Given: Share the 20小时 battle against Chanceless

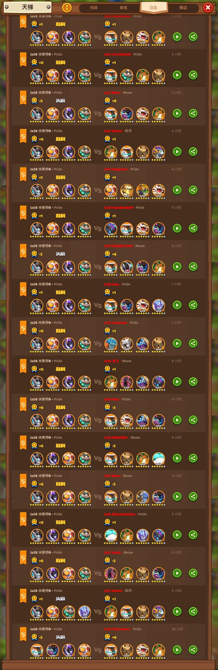Looking at the screenshot, I should pyautogui.click(x=193, y=650).
